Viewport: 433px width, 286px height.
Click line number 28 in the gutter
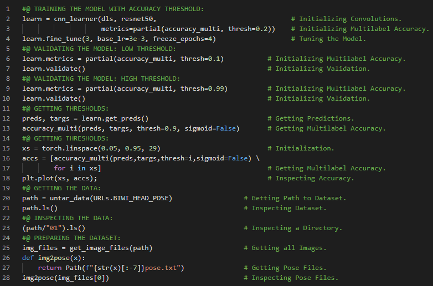click(x=8, y=278)
